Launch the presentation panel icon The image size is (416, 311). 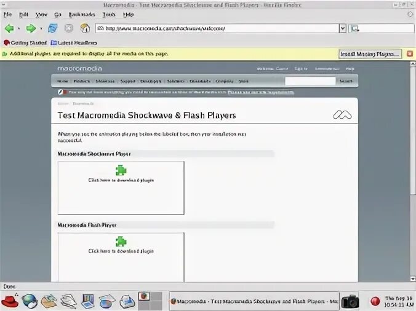pyautogui.click(x=88, y=301)
